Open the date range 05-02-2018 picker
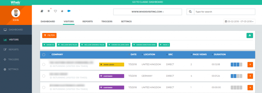 [x=239, y=21]
